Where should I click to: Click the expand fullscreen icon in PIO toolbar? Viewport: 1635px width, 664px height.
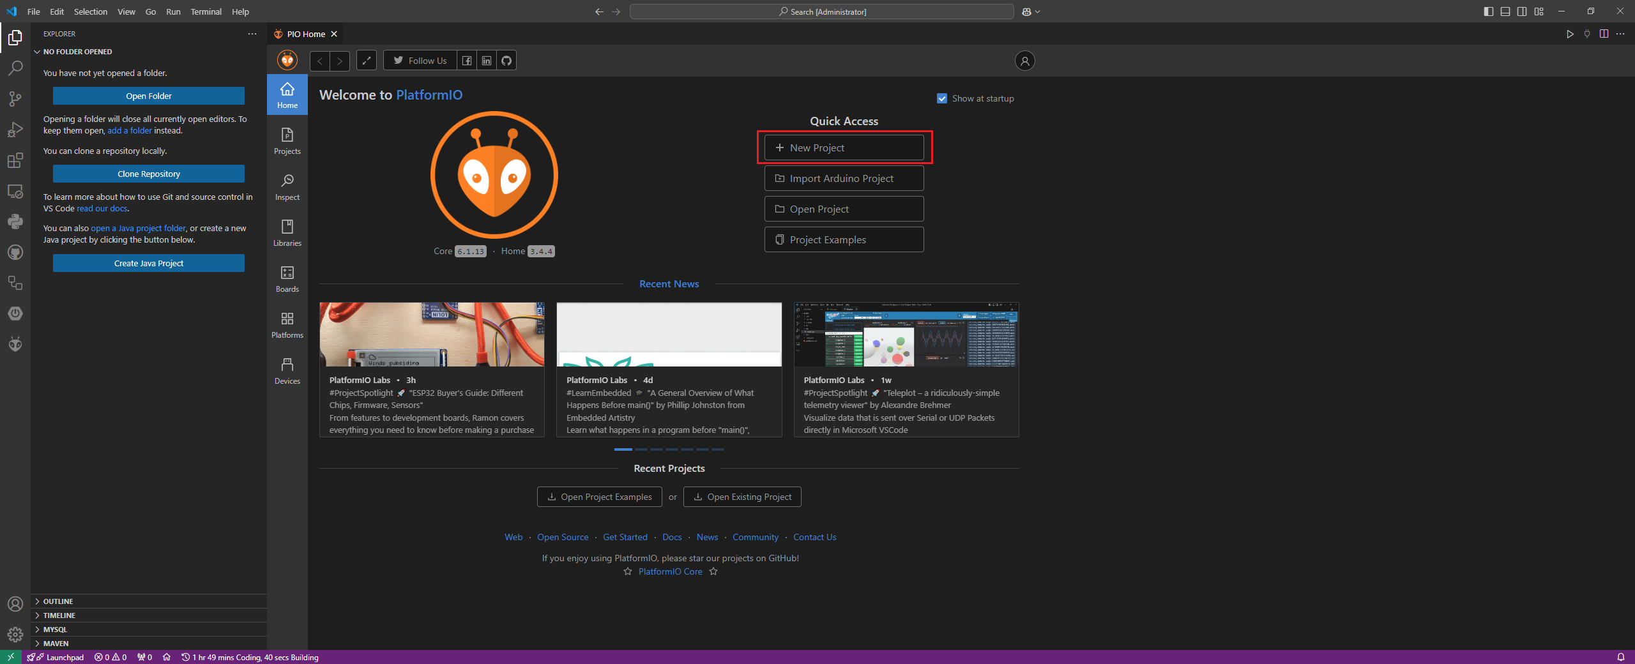coord(367,61)
